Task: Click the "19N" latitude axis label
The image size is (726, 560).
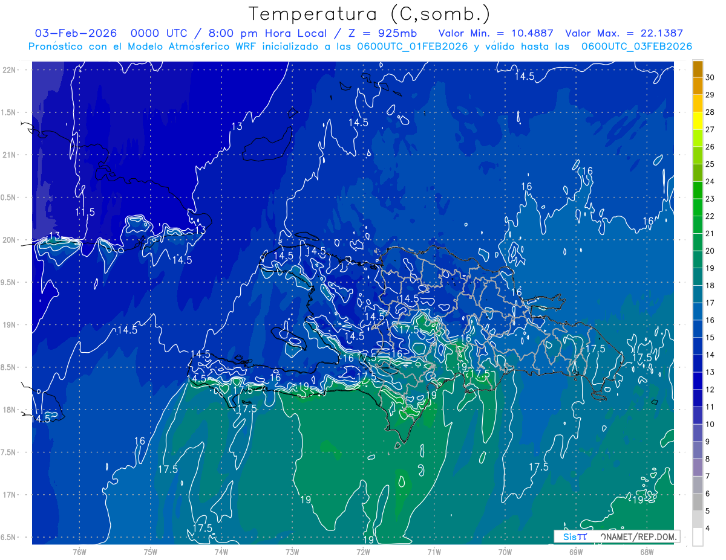Action: (x=9, y=325)
